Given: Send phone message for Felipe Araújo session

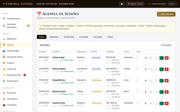Looking at the screenshot, I should point(161,58).
